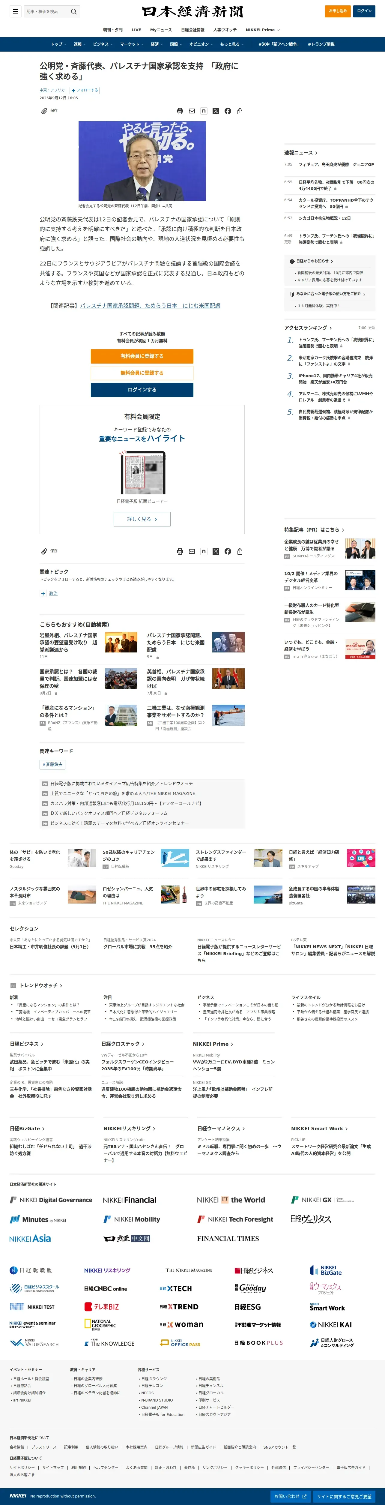The height and width of the screenshot is (1505, 385).
Task: Expand the NIKKEI Prime dropdown in top menu
Action: coord(262,30)
